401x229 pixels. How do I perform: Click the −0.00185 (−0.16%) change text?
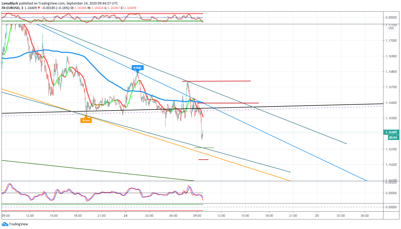(x=55, y=8)
